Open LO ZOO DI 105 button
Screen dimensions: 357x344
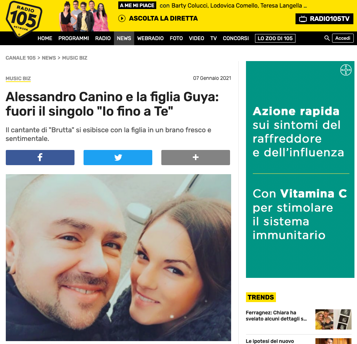pos(275,38)
